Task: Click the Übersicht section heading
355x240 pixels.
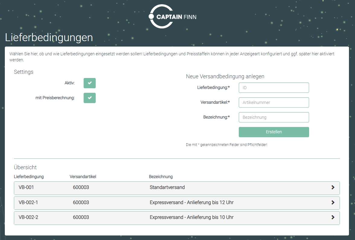Action: 25,167
